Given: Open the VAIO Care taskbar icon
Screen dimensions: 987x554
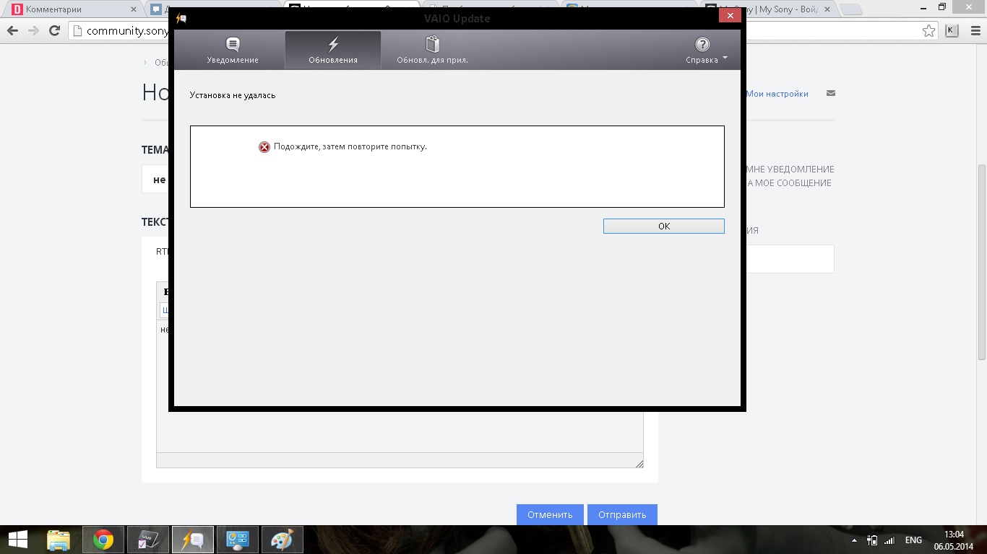Looking at the screenshot, I should (148, 540).
